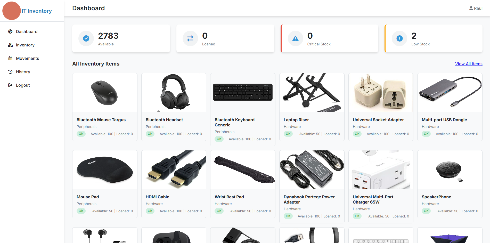Click the Dashboard gauge icon in sidebar

pos(10,31)
